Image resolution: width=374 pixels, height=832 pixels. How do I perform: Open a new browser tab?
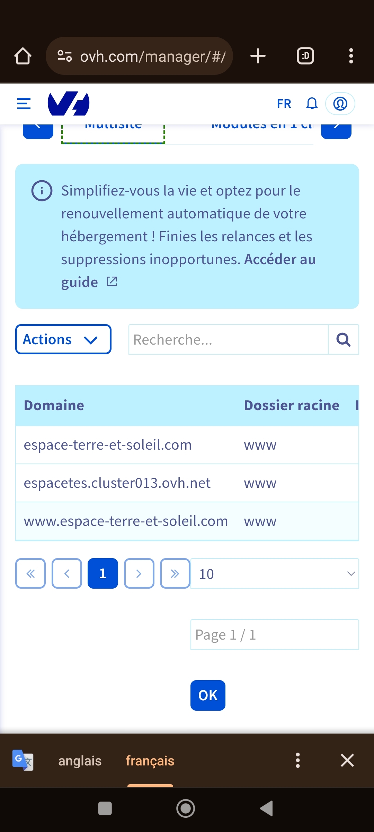(258, 56)
